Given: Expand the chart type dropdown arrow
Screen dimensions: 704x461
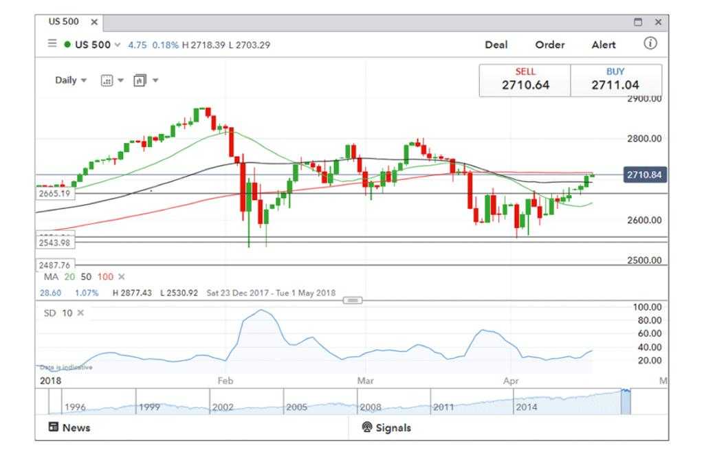Looking at the screenshot, I should click(x=121, y=80).
